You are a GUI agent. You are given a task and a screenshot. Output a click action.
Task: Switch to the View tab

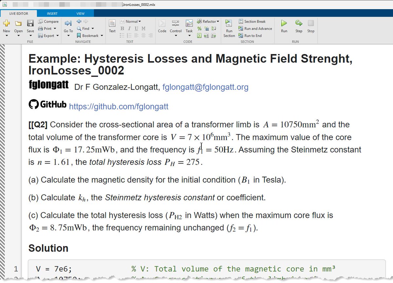point(80,13)
